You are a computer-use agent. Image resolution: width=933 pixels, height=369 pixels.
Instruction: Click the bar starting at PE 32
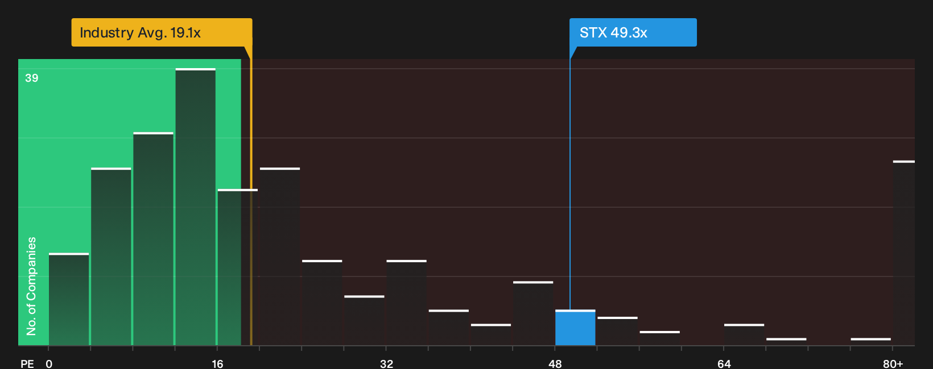coord(407,303)
